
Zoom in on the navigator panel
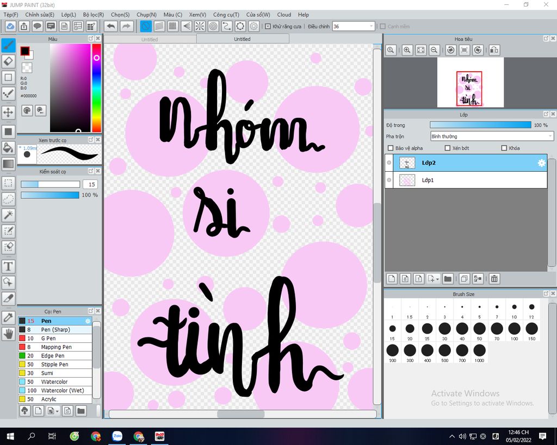[x=407, y=50]
